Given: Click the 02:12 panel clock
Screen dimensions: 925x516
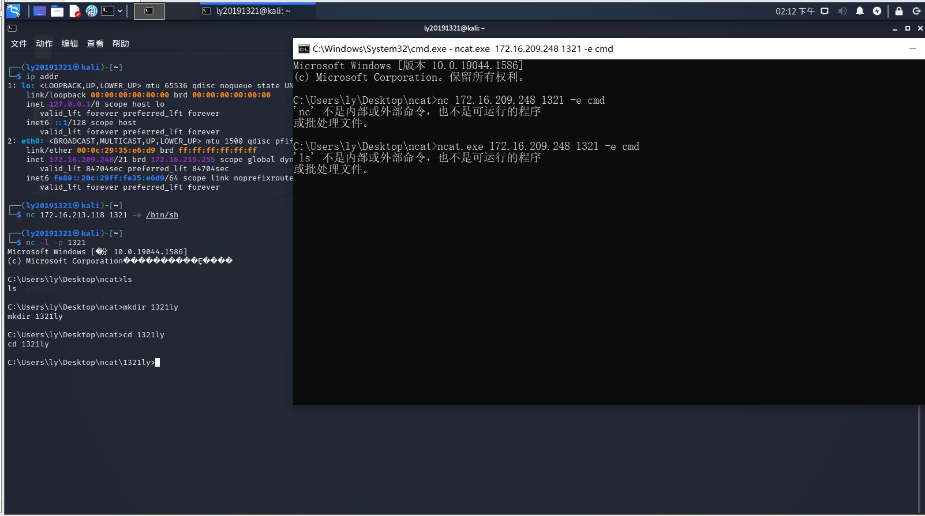Looking at the screenshot, I should point(795,11).
